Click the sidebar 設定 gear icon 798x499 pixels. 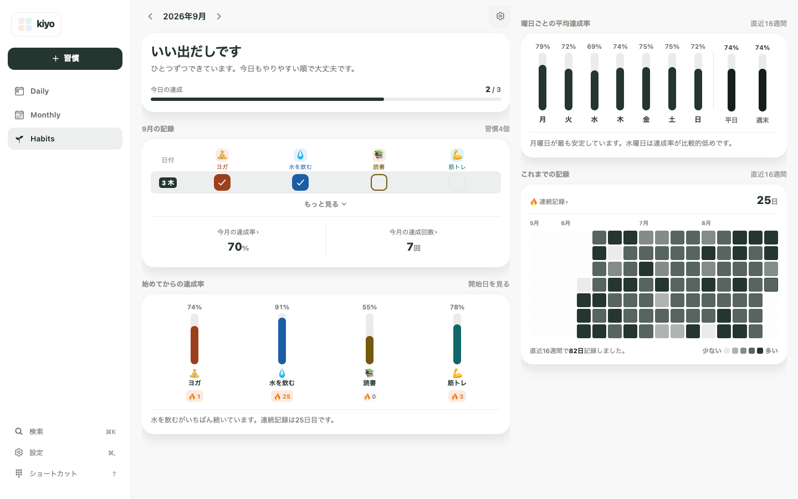pos(19,452)
